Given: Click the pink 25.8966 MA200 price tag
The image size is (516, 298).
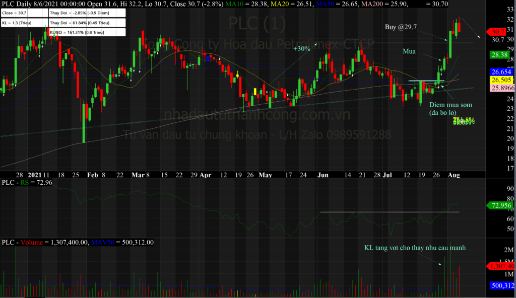Looking at the screenshot, I should tap(500, 88).
